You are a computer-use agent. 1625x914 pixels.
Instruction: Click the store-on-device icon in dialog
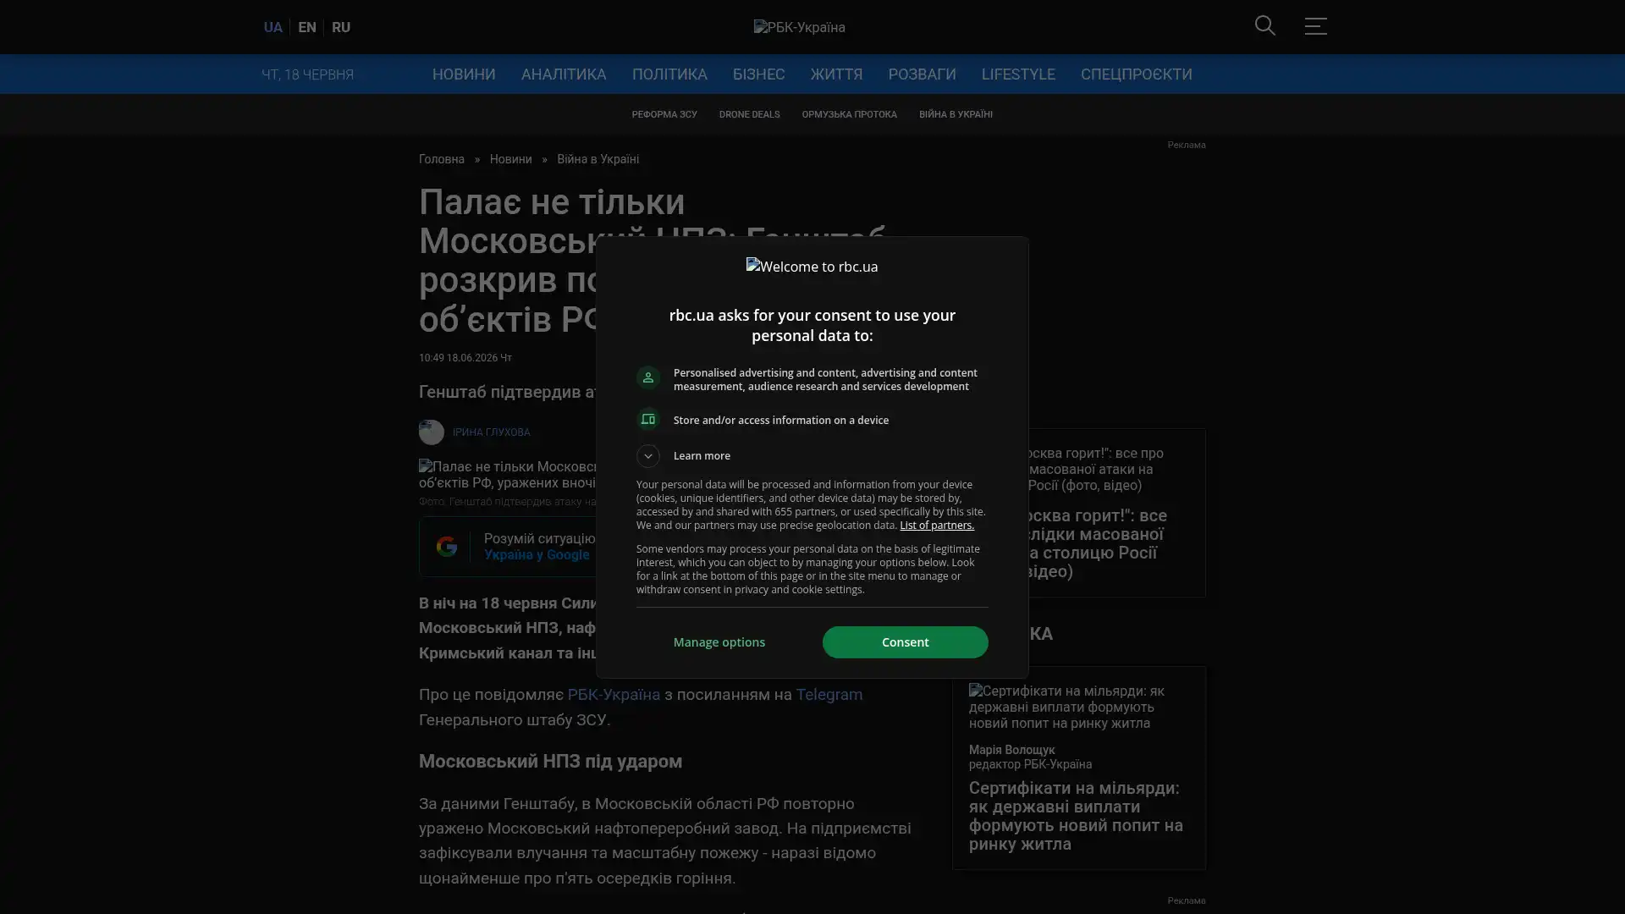648,420
